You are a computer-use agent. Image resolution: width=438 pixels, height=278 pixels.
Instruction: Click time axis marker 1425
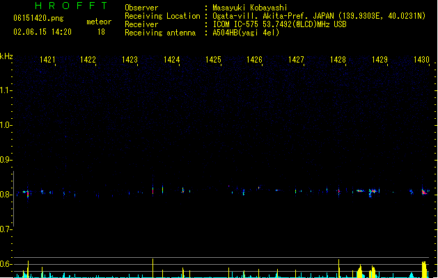213,60
